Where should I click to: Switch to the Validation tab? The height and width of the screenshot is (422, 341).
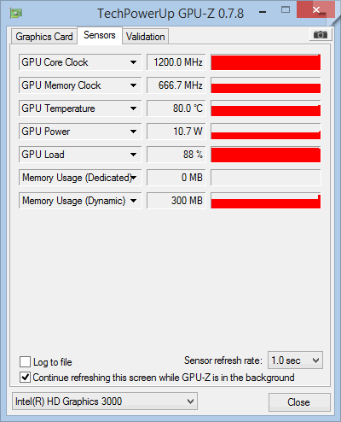click(146, 37)
